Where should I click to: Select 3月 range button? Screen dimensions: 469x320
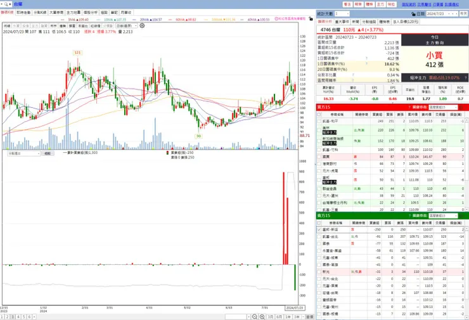271,317
